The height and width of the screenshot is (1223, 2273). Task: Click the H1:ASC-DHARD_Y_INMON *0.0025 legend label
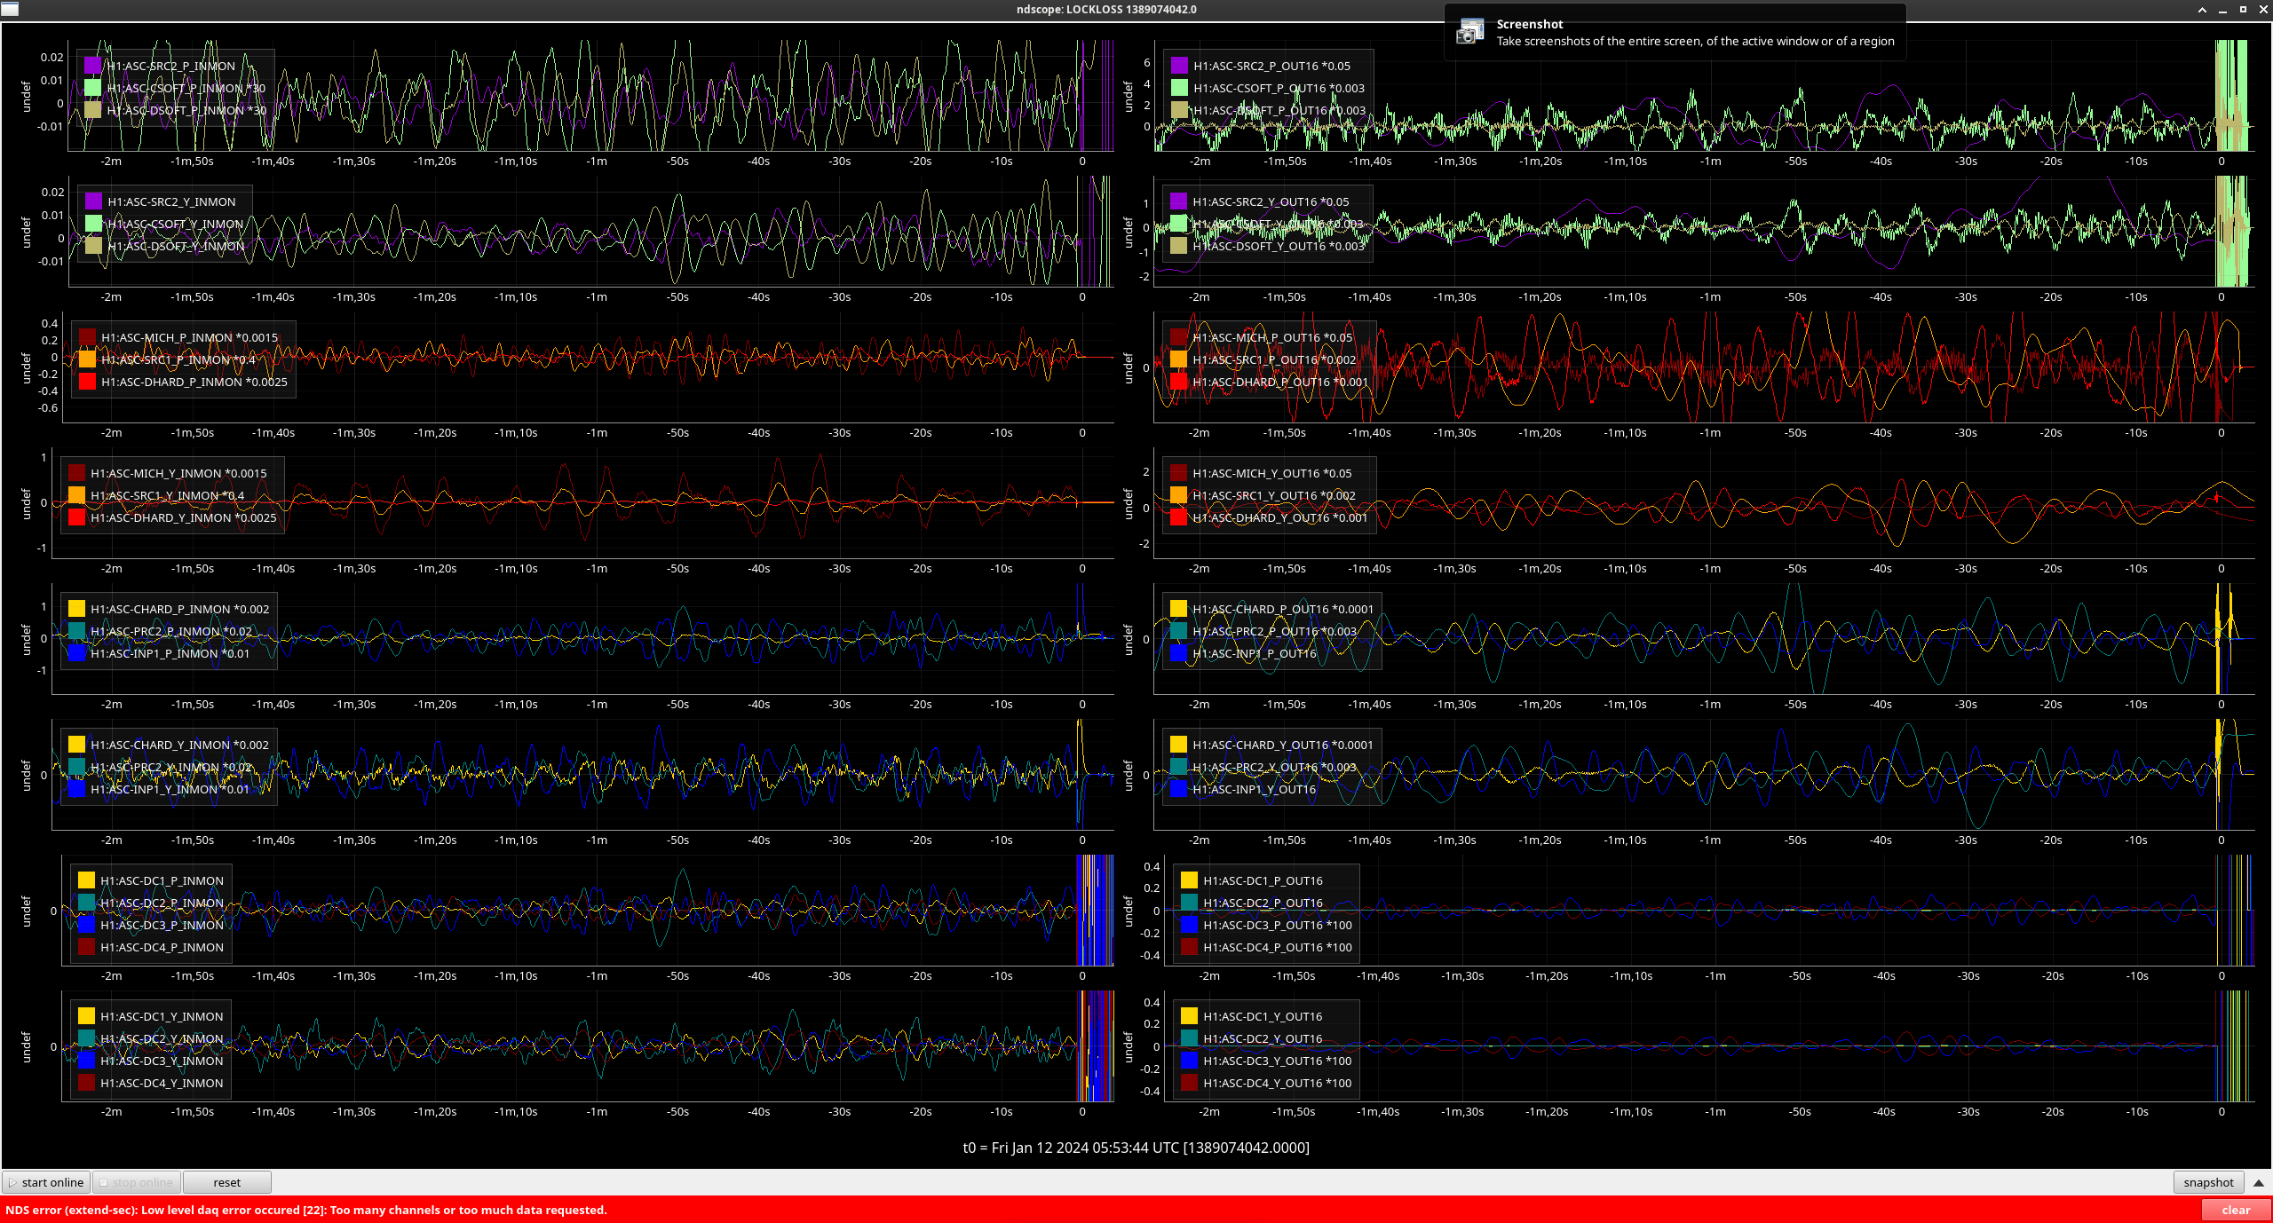pyautogui.click(x=184, y=518)
